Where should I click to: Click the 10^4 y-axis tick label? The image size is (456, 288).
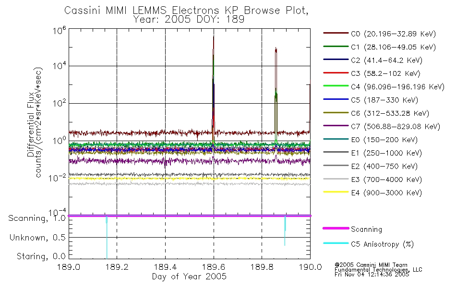click(x=60, y=66)
